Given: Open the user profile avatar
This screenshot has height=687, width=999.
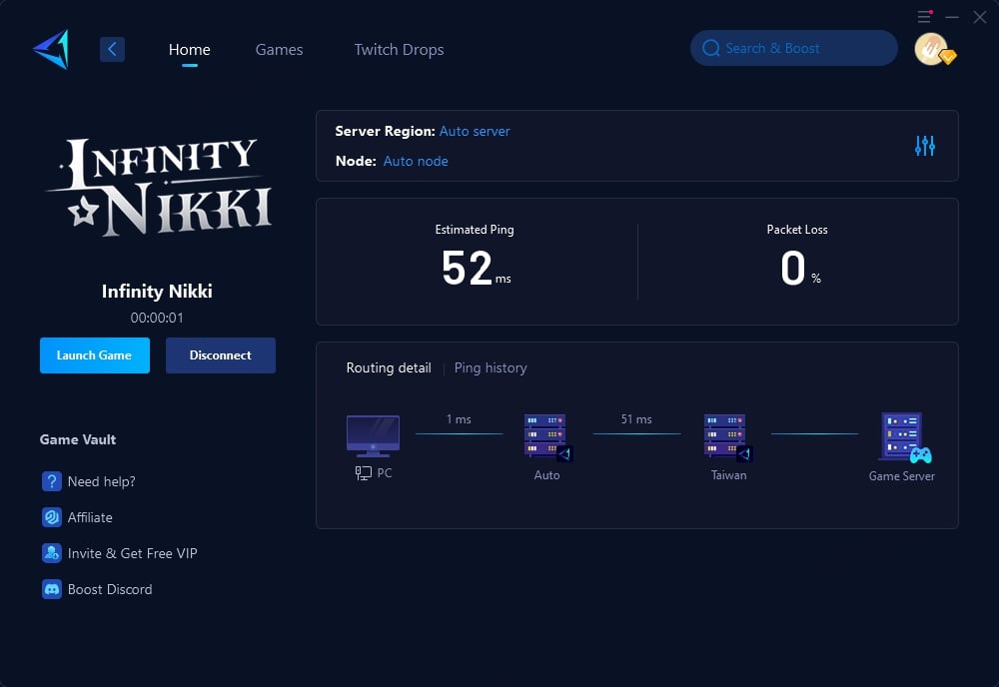Looking at the screenshot, I should click(932, 49).
